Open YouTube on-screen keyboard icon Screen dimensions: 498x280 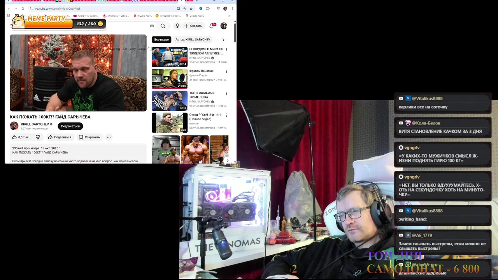[152, 26]
